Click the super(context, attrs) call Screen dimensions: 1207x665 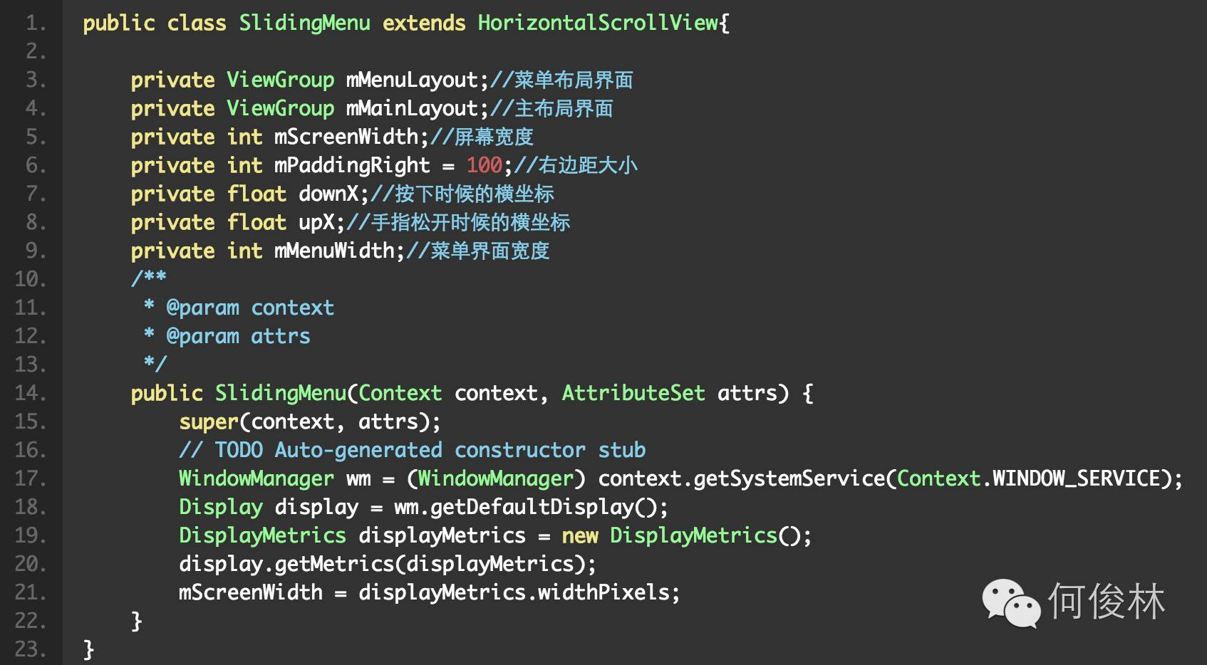309,422
